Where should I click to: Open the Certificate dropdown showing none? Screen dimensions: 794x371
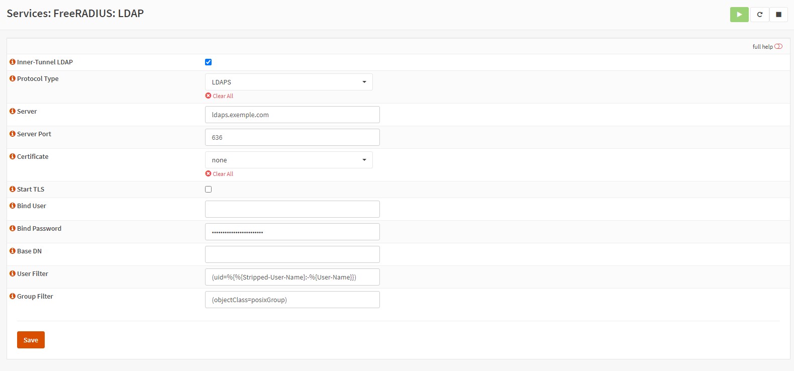click(x=289, y=160)
